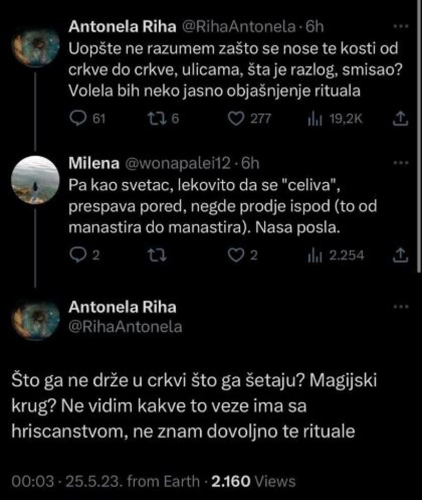Like Milena's tweet with 2 likes
The height and width of the screenshot is (500, 422).
point(234,255)
